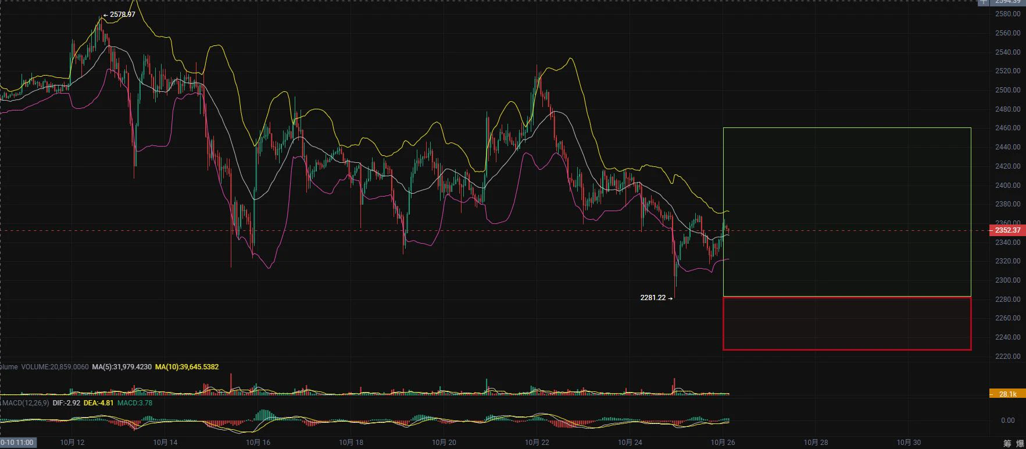Image resolution: width=1026 pixels, height=449 pixels.
Task: Open the Volume indicator label
Action: point(9,367)
